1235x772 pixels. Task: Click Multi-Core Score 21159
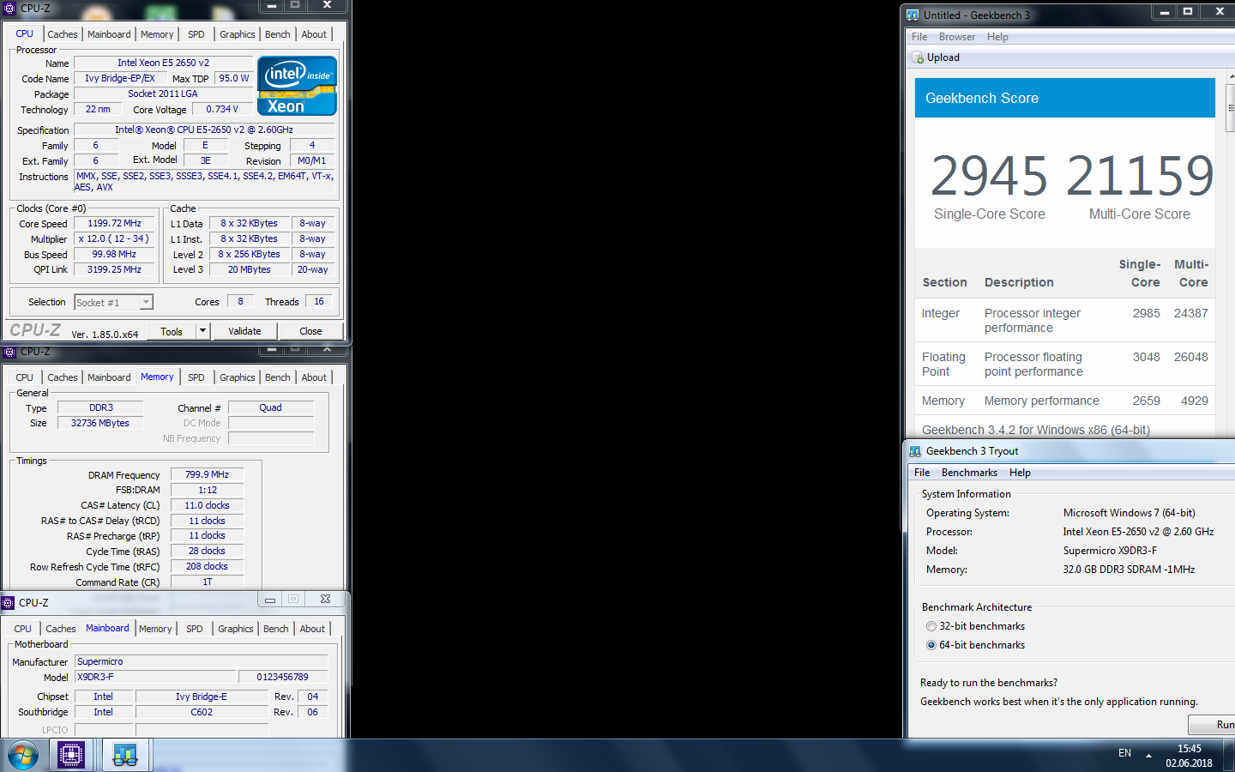coord(1140,176)
